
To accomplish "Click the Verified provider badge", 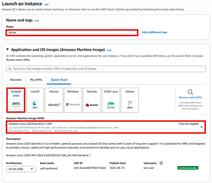I will coord(188,168).
